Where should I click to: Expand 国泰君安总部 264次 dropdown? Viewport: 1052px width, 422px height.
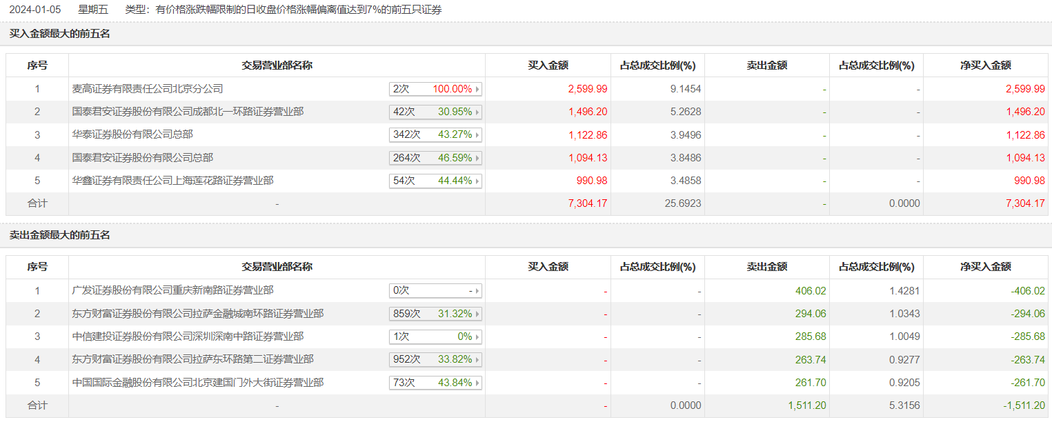[x=435, y=158]
